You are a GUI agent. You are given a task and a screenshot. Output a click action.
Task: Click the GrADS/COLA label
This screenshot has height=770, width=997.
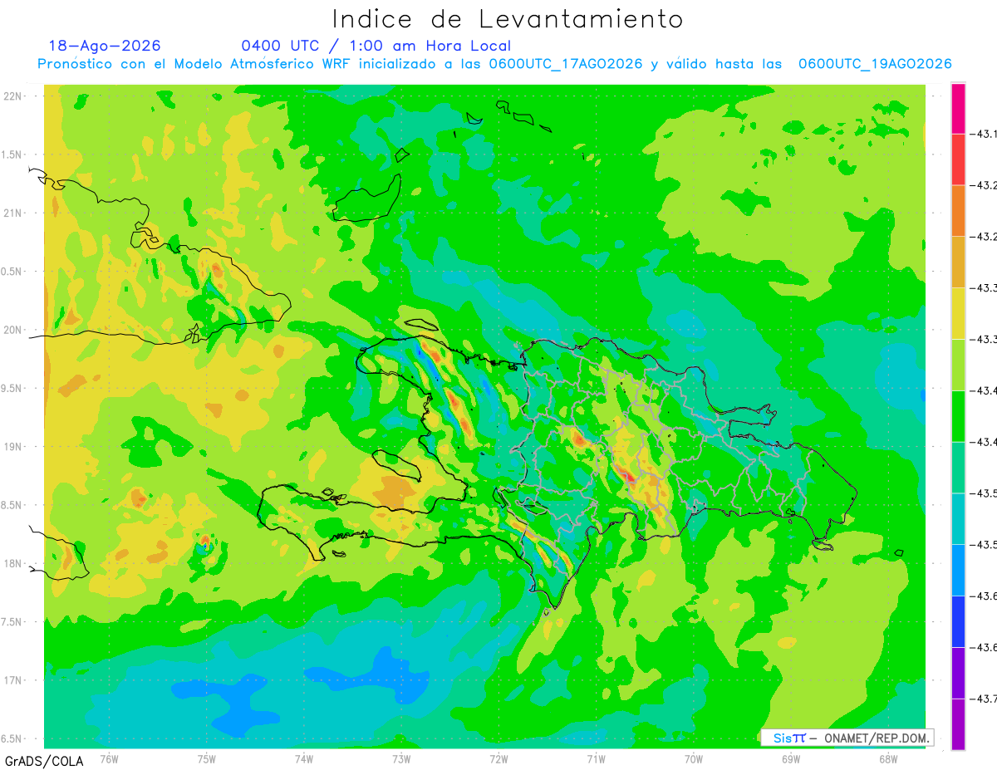tap(44, 761)
